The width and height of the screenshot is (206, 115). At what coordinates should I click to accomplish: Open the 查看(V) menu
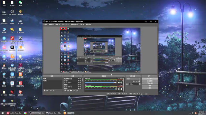(x=58, y=24)
